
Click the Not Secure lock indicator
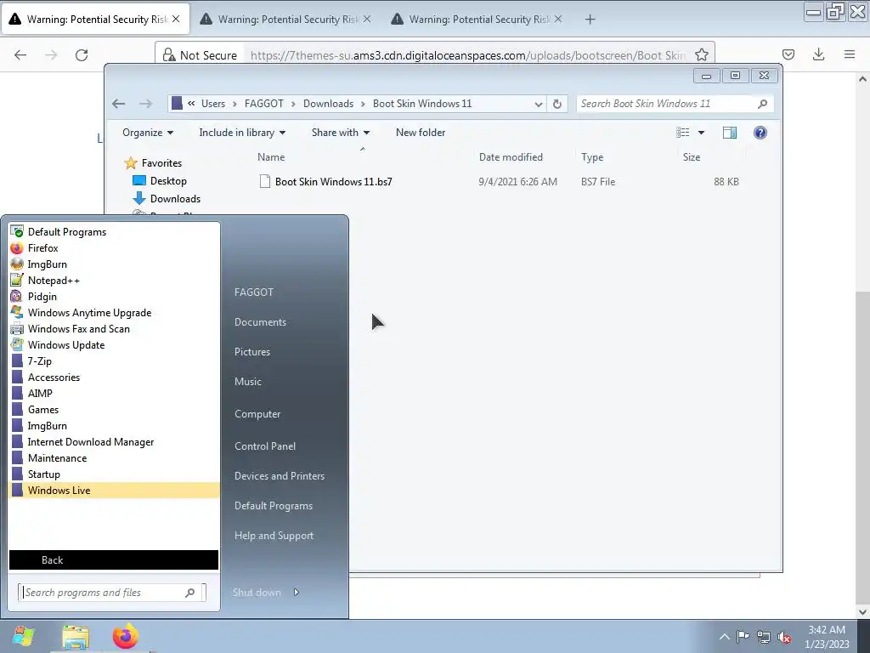(x=200, y=55)
